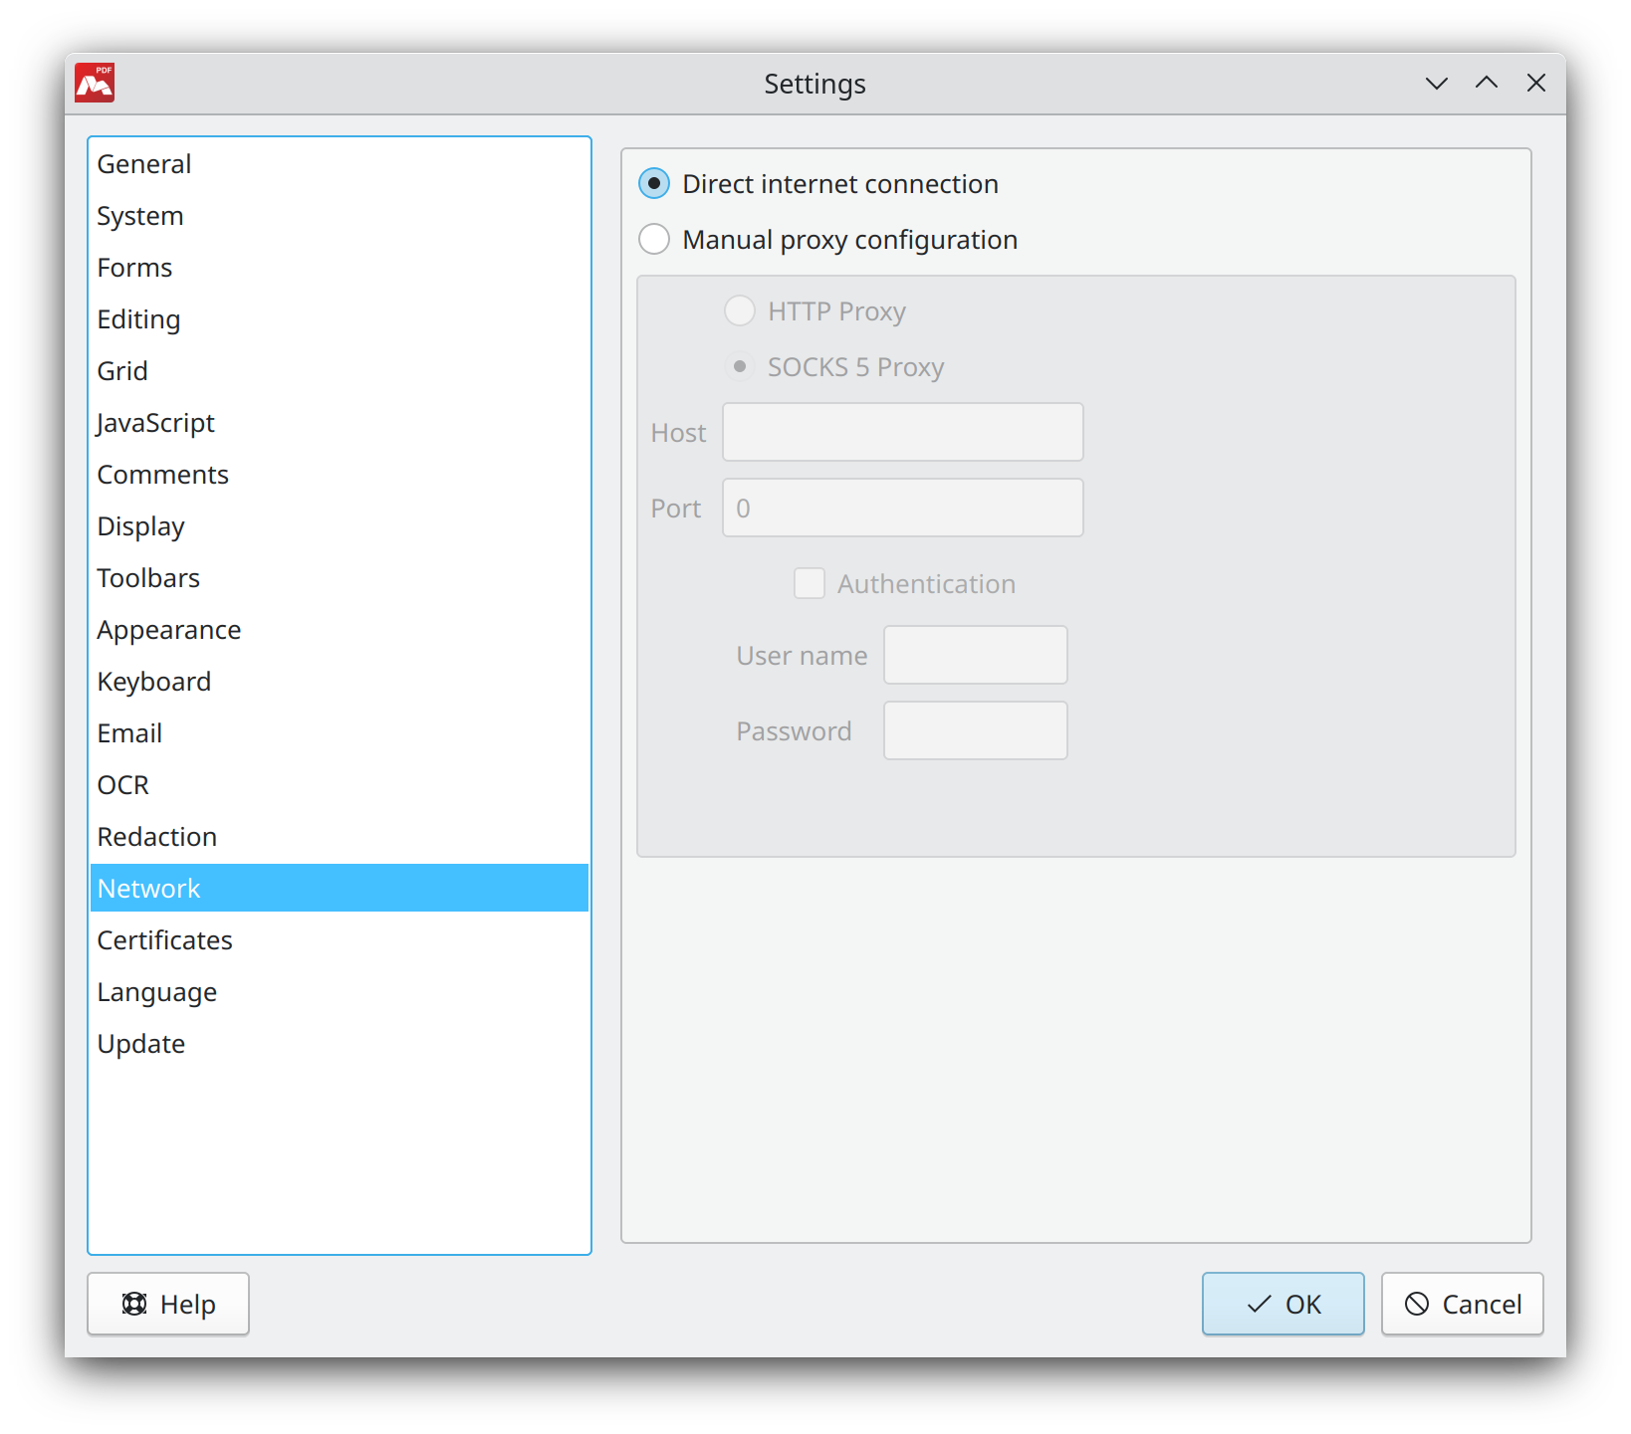Open the JavaScript settings category
Viewport: 1631px width, 1434px height.
coord(340,422)
